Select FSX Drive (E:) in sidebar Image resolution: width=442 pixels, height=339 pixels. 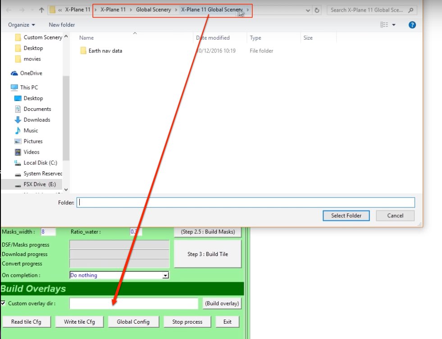point(39,184)
